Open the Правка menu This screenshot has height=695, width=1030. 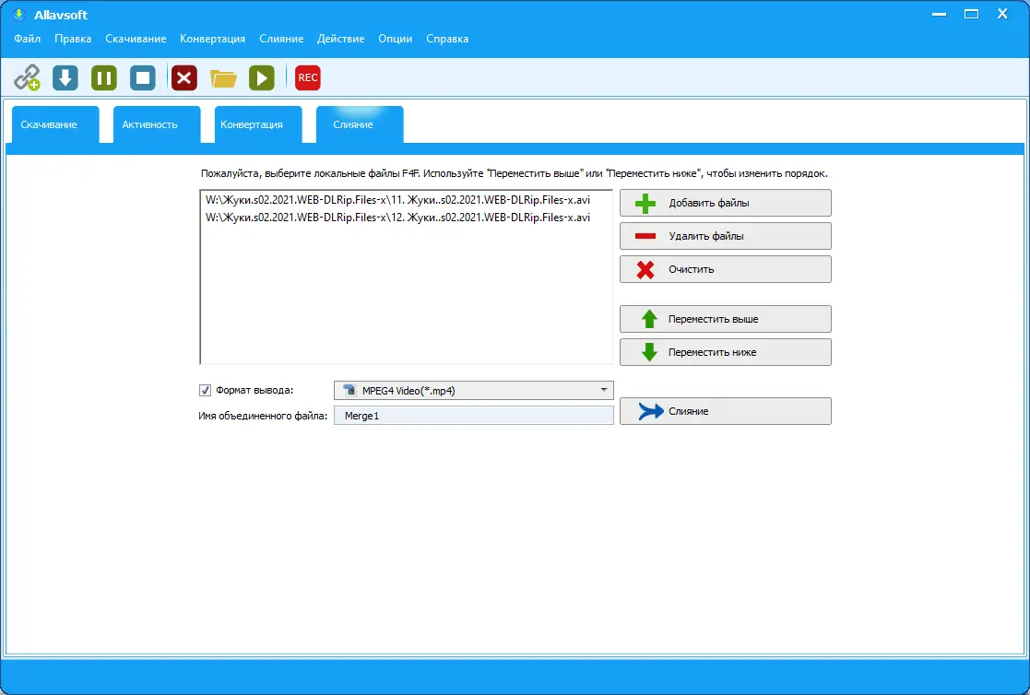coord(73,39)
